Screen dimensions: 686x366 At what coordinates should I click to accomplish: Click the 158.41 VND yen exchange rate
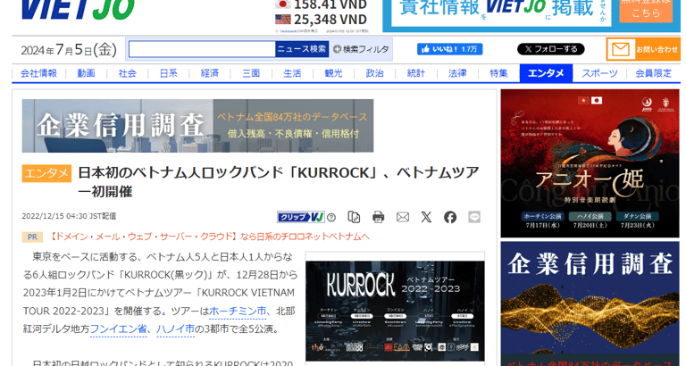pyautogui.click(x=330, y=4)
